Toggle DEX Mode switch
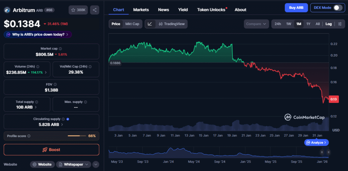 click(x=337, y=7)
